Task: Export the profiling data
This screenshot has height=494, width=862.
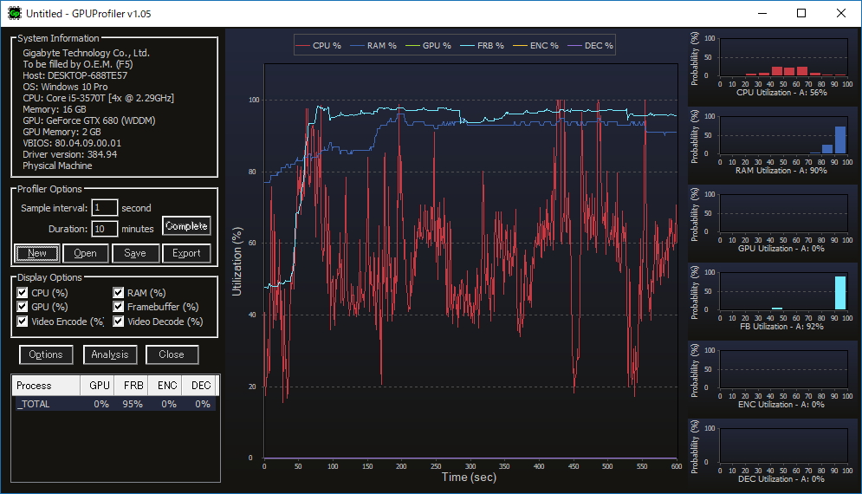Action: (x=186, y=253)
